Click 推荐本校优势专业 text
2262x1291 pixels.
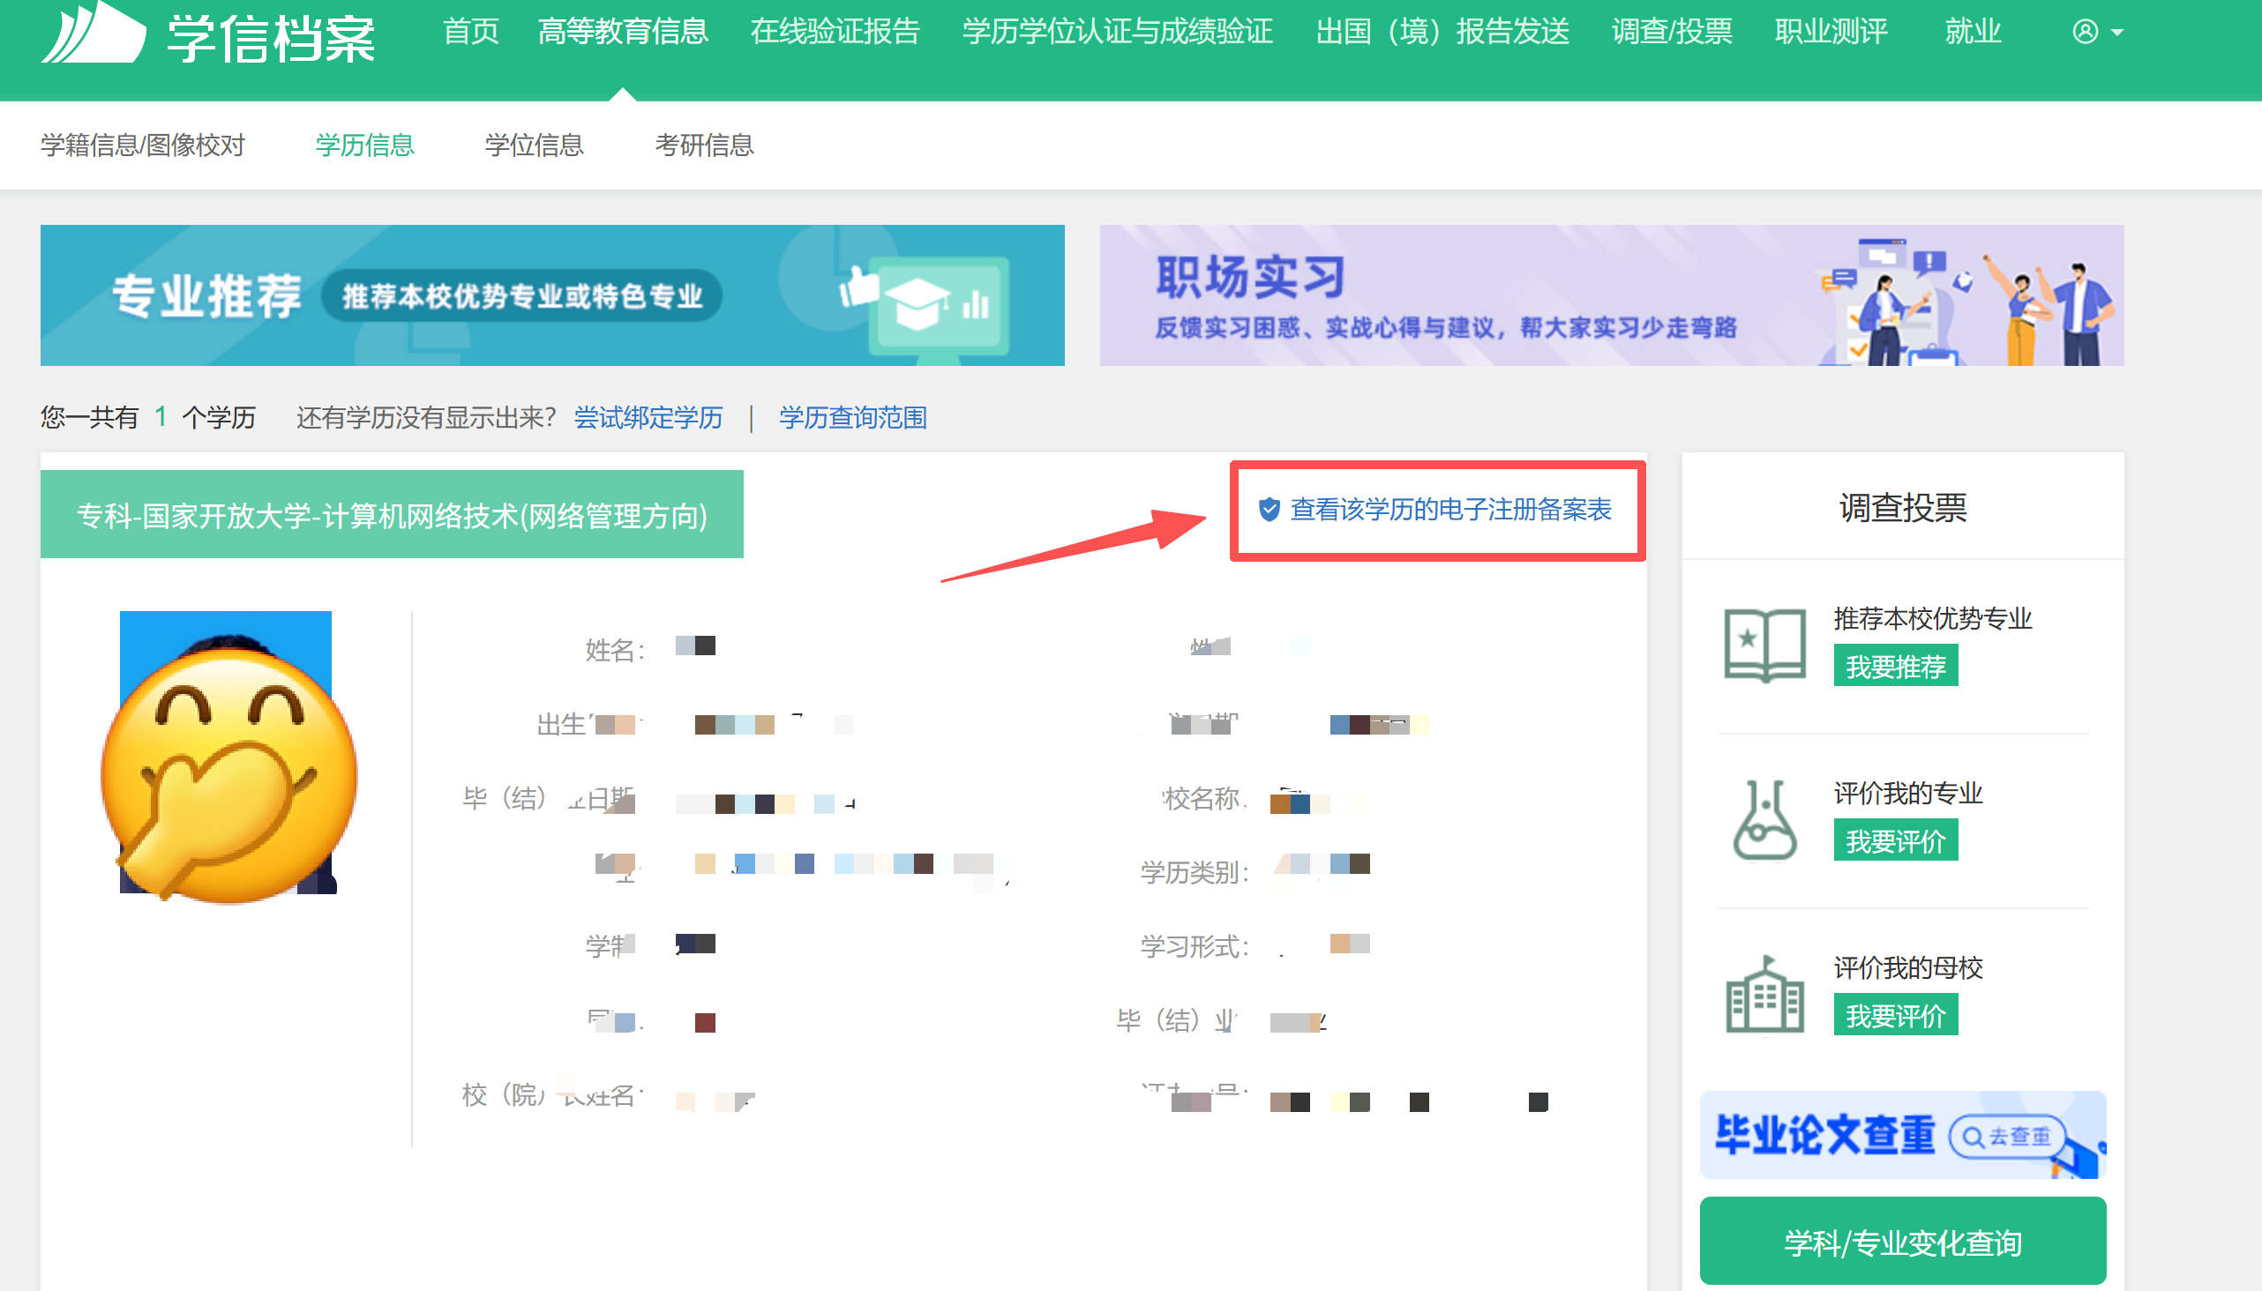coord(1932,618)
